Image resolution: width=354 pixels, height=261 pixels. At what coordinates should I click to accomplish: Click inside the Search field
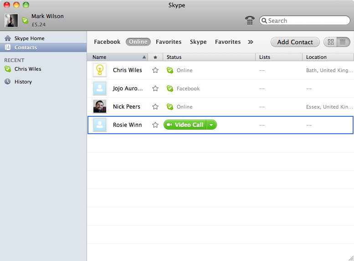[305, 21]
